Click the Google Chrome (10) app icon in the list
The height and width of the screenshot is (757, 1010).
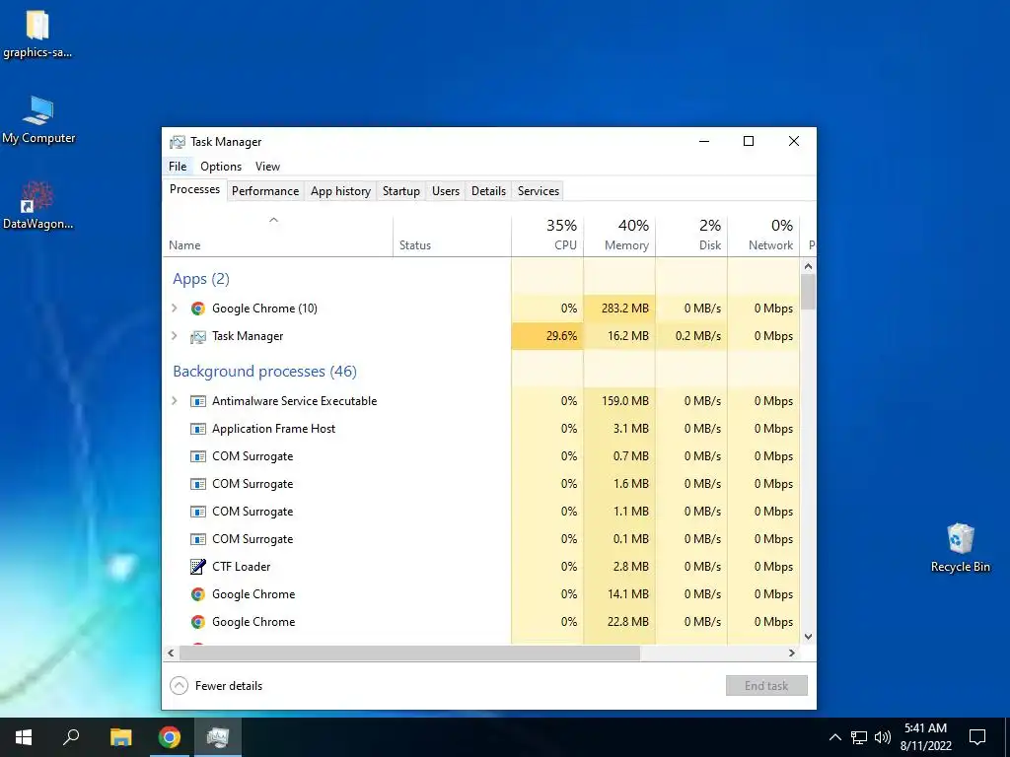[x=197, y=309]
